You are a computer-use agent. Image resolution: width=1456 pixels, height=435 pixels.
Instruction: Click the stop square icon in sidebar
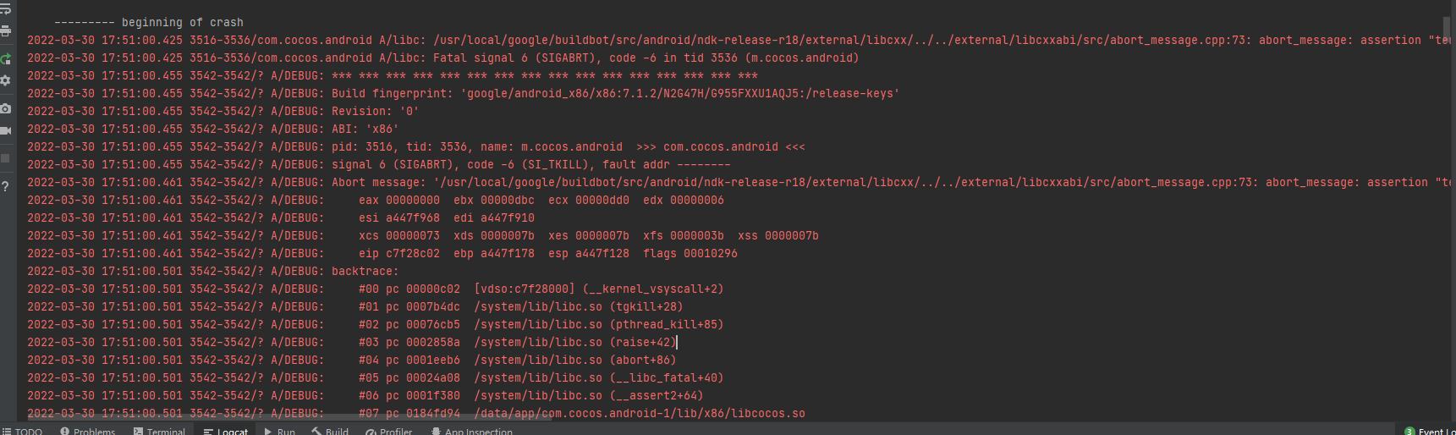pos(5,158)
